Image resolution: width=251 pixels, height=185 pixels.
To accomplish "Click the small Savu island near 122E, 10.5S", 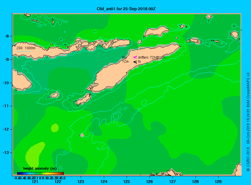I will (x=54, y=95).
